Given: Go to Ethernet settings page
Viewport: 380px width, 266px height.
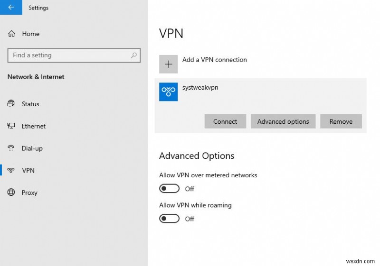Looking at the screenshot, I should tap(33, 126).
